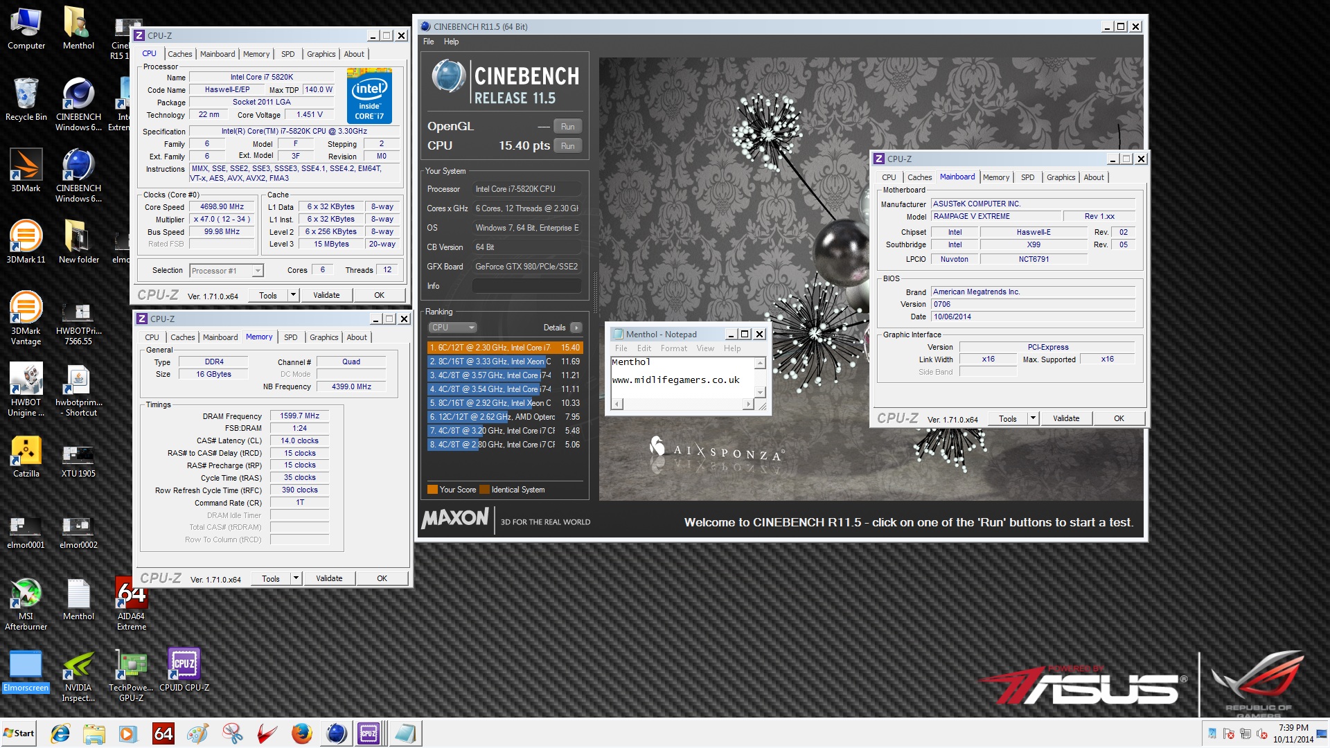Open the Catzilla benchmark desktop icon

point(26,457)
